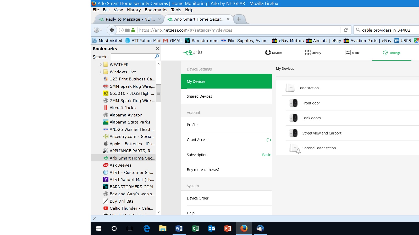The image size is (419, 235).
Task: Open Device Order settings
Action: (x=226, y=198)
